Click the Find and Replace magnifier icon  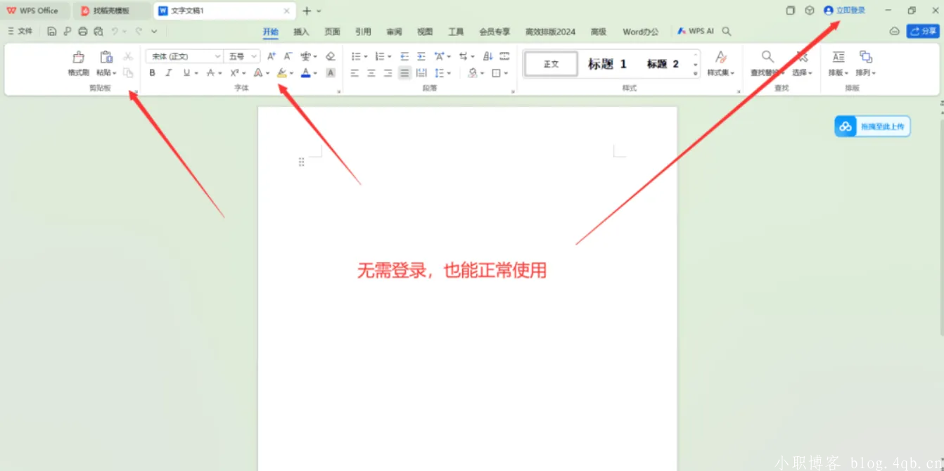767,57
